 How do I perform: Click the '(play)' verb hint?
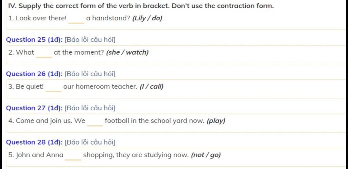tap(216, 121)
